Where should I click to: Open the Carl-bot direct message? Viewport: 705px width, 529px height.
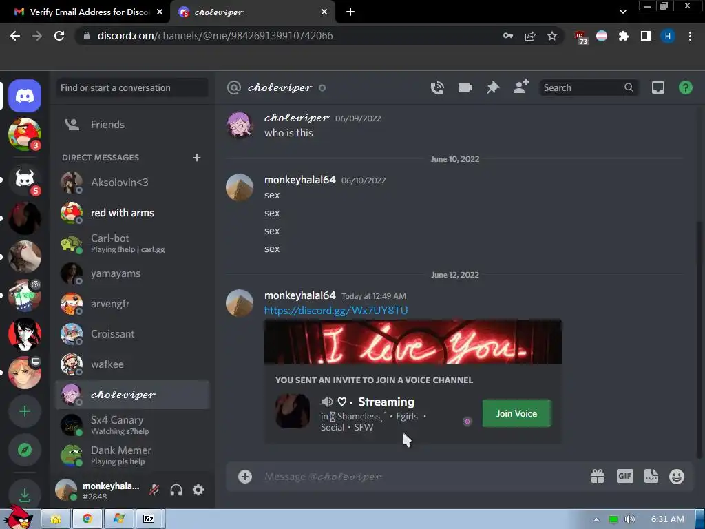[132, 243]
